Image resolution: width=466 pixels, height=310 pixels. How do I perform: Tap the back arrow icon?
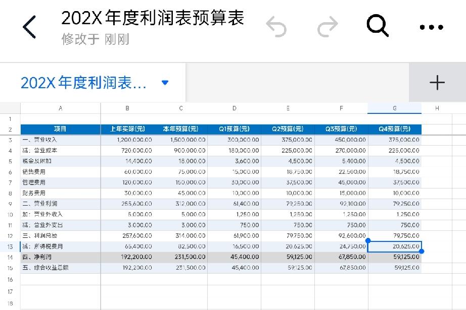[x=29, y=27]
